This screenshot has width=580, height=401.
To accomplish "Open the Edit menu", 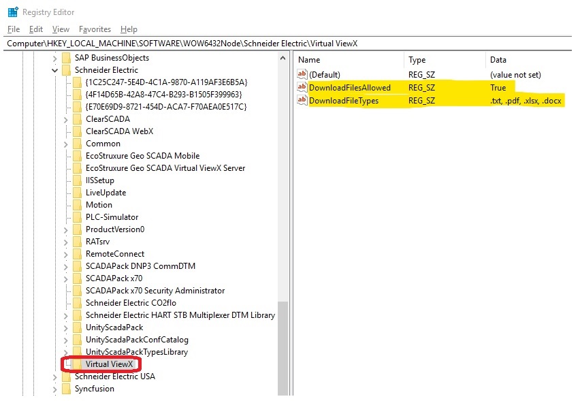I will [36, 29].
